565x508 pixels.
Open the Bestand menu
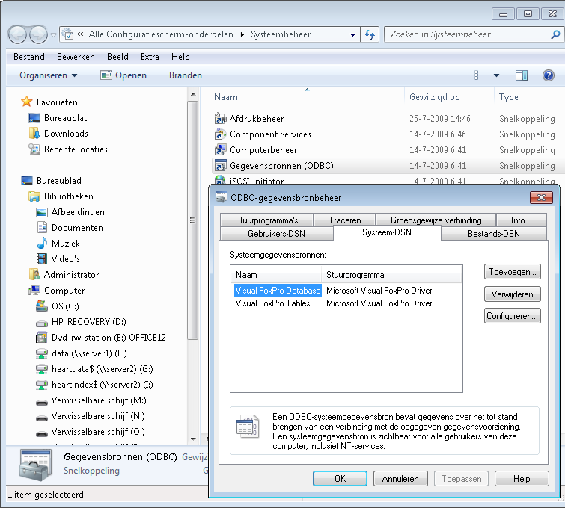click(29, 57)
